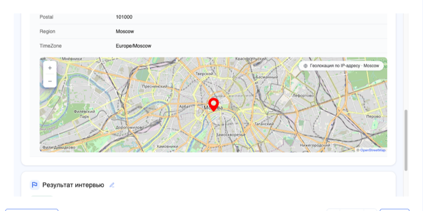This screenshot has width=423, height=211.
Task: Click the Europe/Moscow timezone value
Action: 134,46
